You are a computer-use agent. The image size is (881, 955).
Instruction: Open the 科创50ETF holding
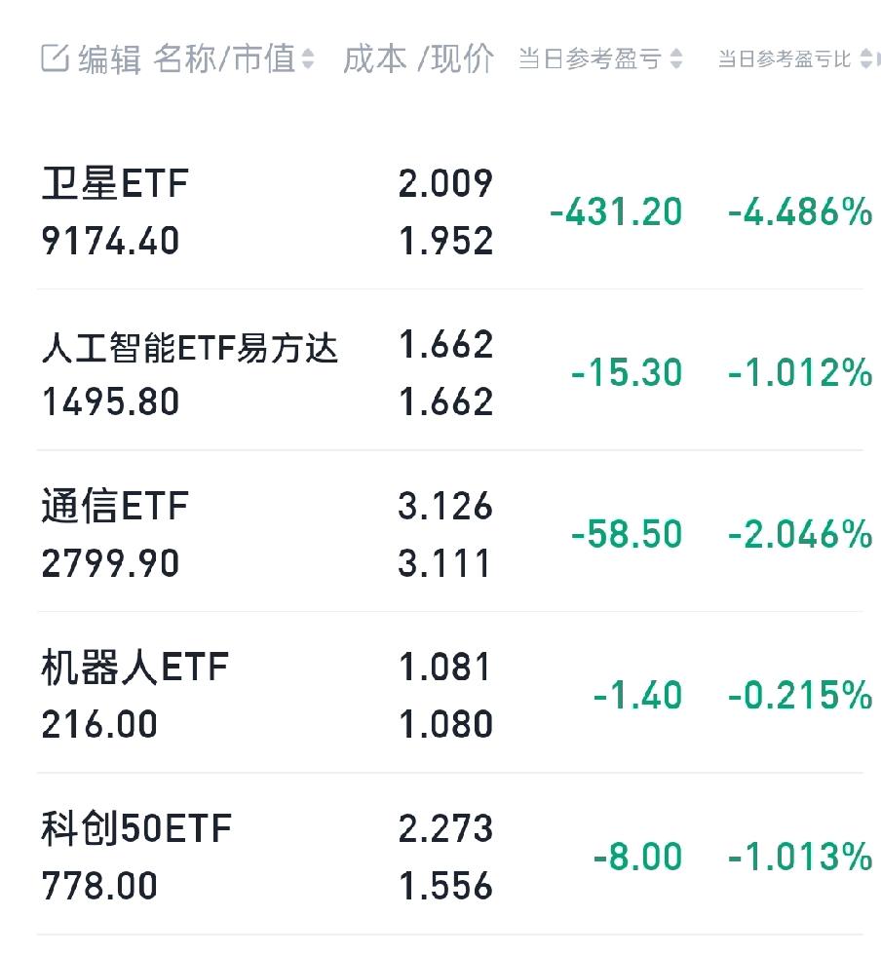point(136,829)
